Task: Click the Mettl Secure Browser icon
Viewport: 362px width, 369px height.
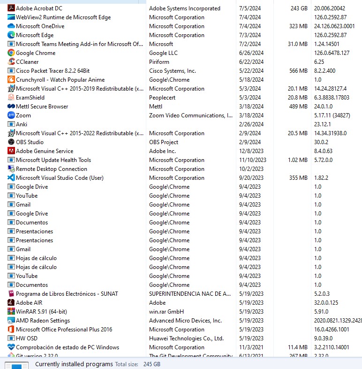Action: tap(11, 107)
